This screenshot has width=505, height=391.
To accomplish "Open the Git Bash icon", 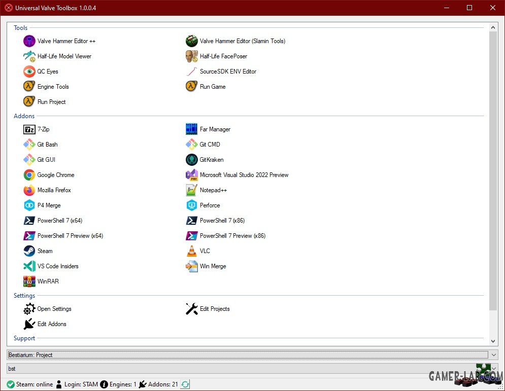I will [x=29, y=145].
